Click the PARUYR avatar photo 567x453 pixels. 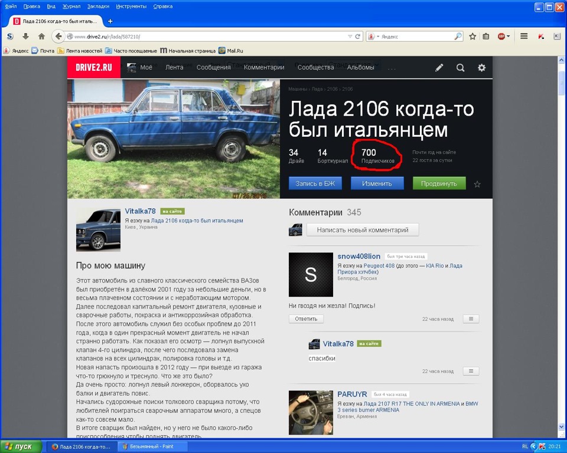coord(311,412)
